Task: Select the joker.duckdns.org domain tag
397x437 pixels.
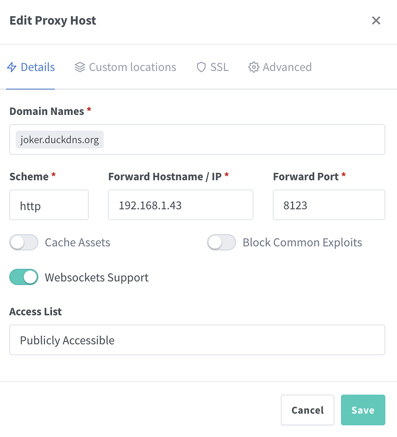Action: point(59,139)
